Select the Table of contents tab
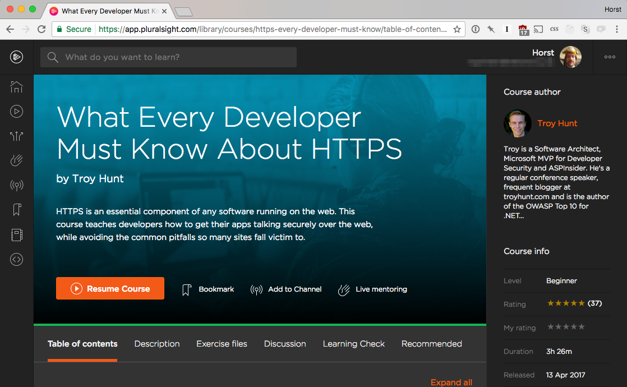The image size is (627, 387). (82, 344)
